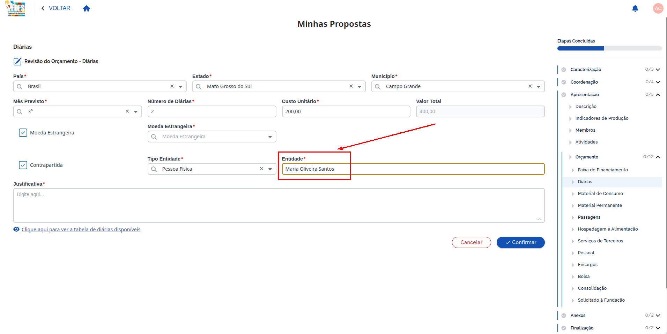Click the Moeda Estrangeira search magnifier icon

click(x=154, y=137)
